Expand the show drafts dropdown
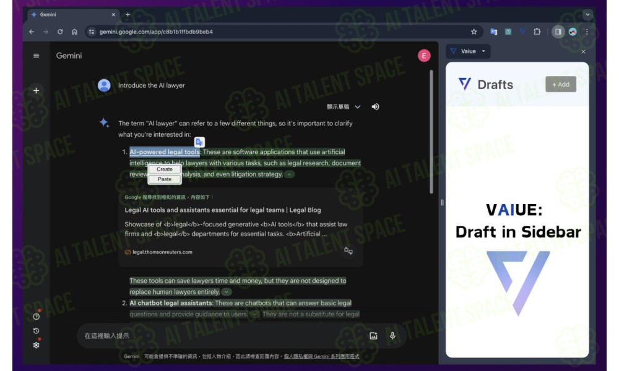The height and width of the screenshot is (371, 619). pos(344,107)
